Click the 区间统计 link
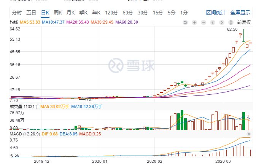The image size is (256, 167). (216, 13)
